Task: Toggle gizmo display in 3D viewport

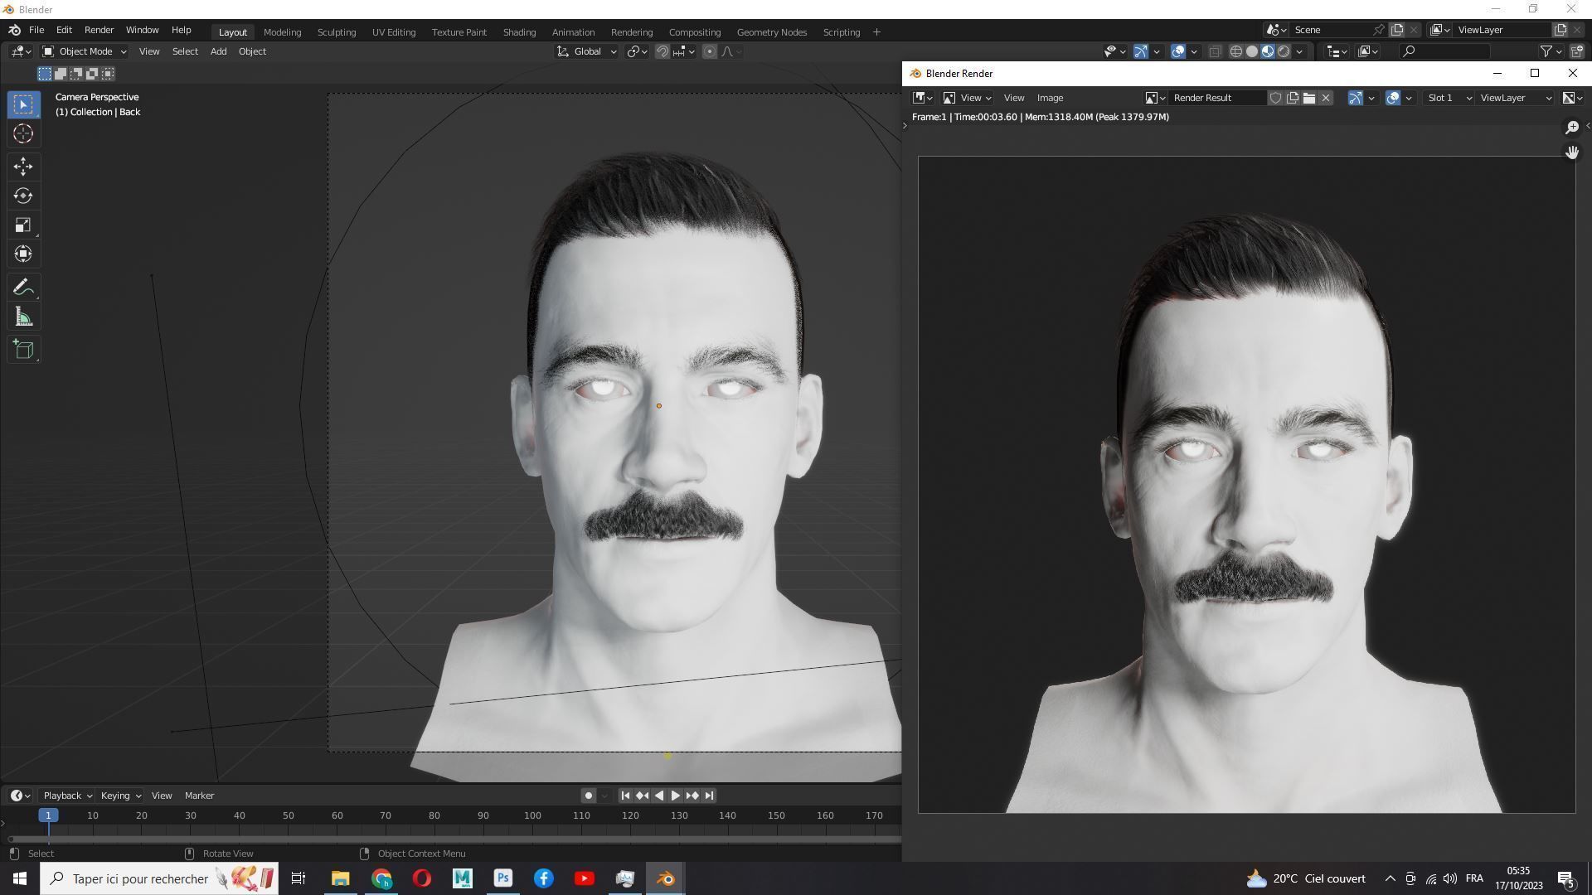Action: coord(1141,51)
